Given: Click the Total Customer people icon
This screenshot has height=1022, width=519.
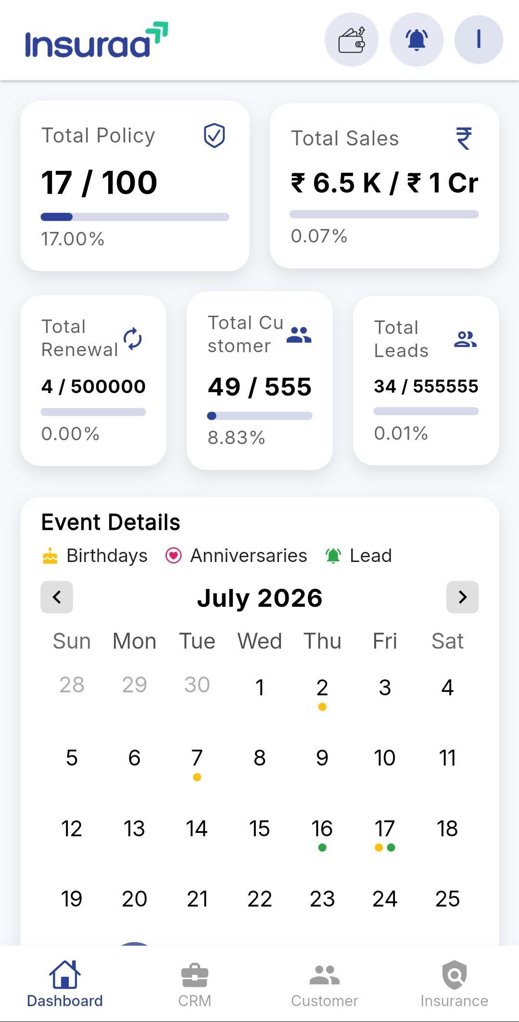Looking at the screenshot, I should click(x=299, y=335).
